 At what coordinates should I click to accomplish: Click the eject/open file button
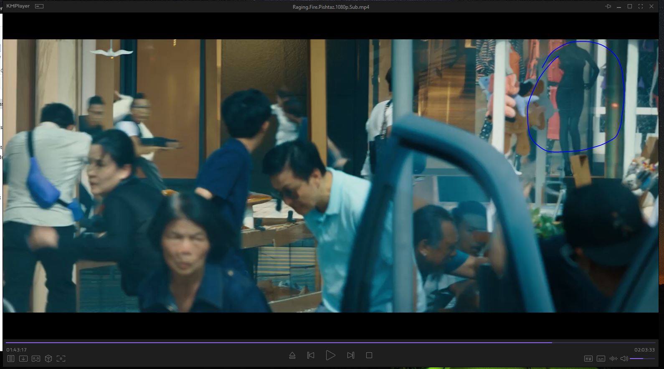(x=292, y=355)
